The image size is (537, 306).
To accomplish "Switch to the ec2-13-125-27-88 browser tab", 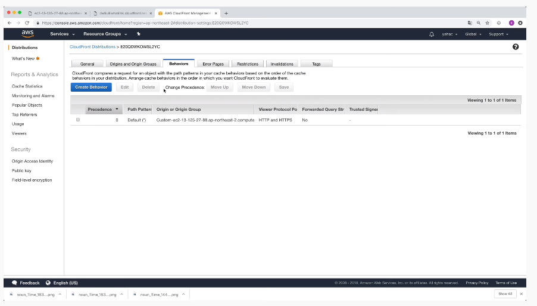I will tap(58, 13).
